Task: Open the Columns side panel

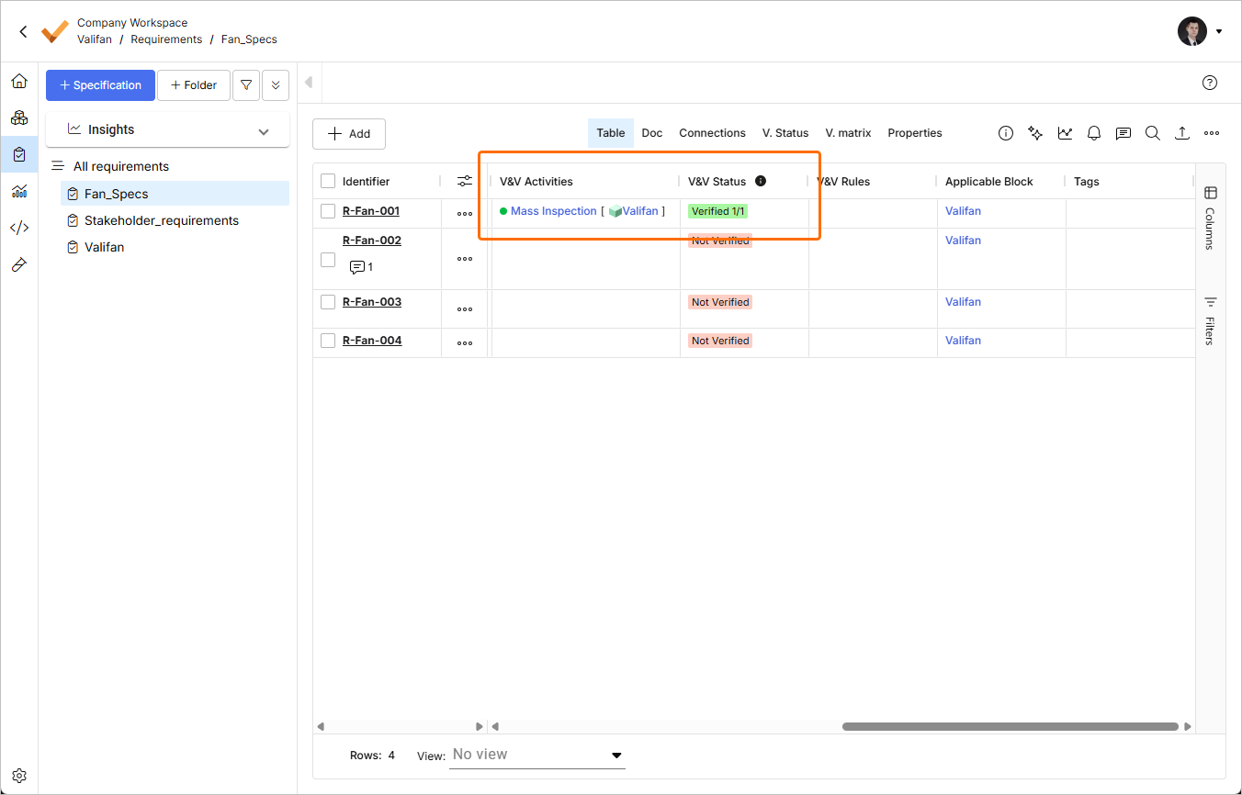Action: coord(1210,218)
